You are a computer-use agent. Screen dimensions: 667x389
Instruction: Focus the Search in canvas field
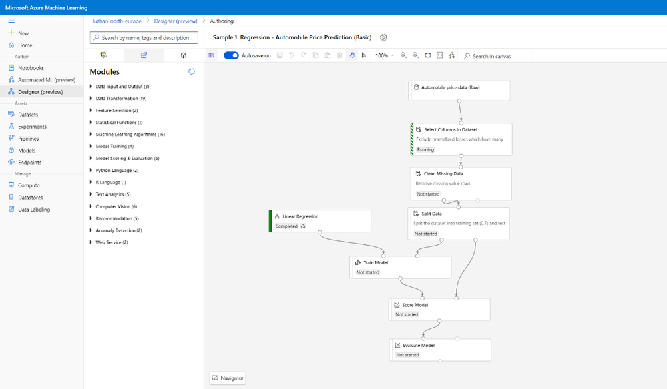497,56
